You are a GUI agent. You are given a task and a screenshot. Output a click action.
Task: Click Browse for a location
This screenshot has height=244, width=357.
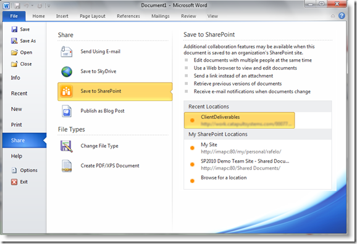coord(224,177)
